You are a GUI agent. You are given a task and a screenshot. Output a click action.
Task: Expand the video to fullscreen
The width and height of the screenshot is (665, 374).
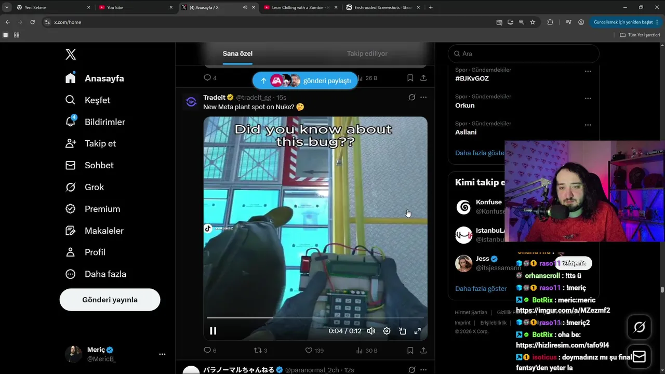coord(417,331)
